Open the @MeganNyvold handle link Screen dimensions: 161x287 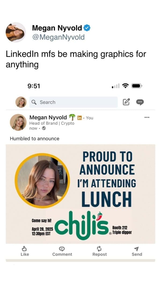(x=58, y=37)
